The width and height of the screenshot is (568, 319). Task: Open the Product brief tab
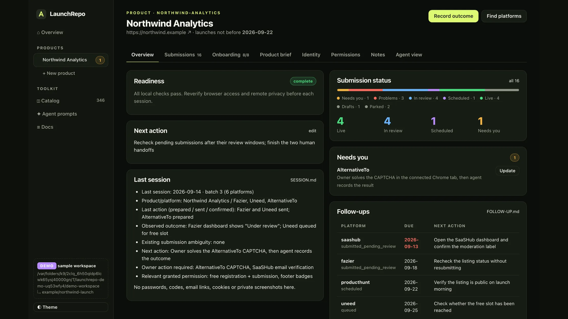[275, 55]
